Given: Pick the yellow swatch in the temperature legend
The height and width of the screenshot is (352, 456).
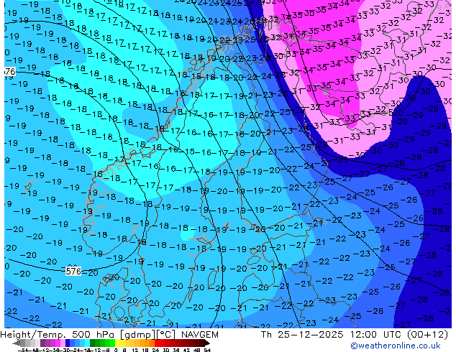Looking at the screenshot, I should coord(117,343).
